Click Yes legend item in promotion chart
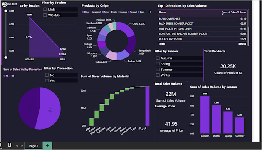The image size is (262, 150). (6, 76)
